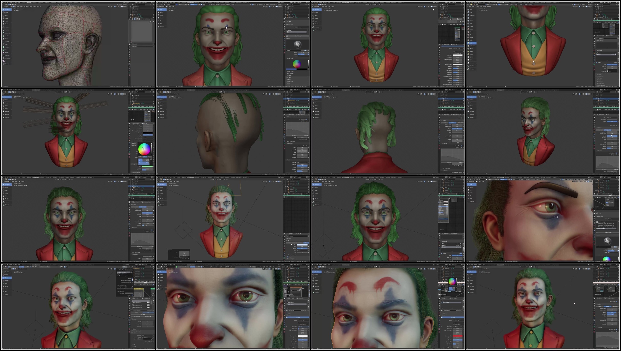
Task: Open Mesh menu in the wireframe head window
Action: (x=27, y=7)
